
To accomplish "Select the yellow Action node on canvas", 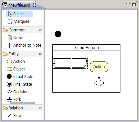I will (99, 67).
